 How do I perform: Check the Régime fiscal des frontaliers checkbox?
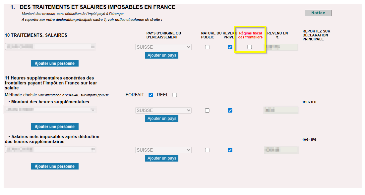250,47
